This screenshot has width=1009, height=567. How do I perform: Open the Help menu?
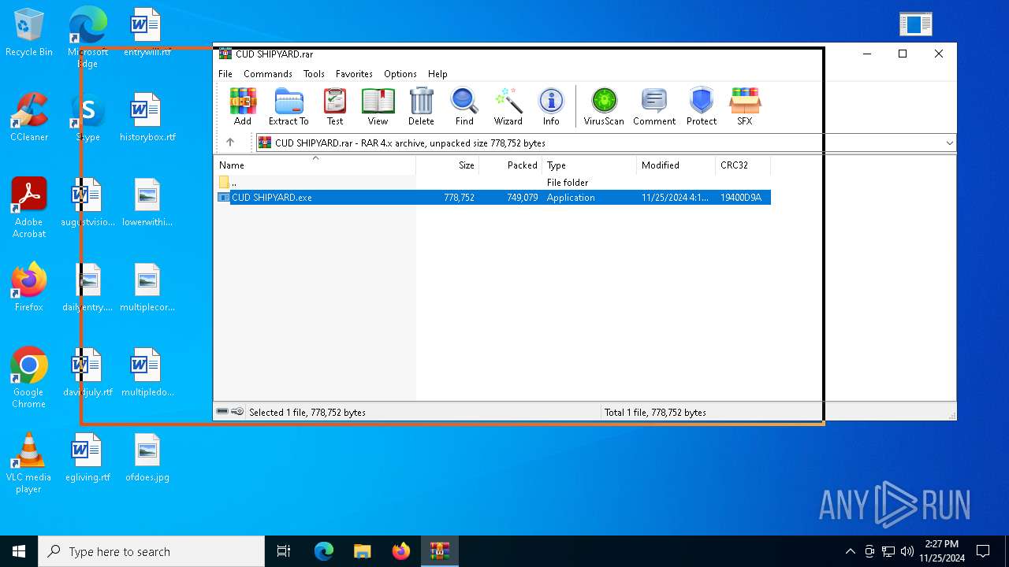coord(437,73)
